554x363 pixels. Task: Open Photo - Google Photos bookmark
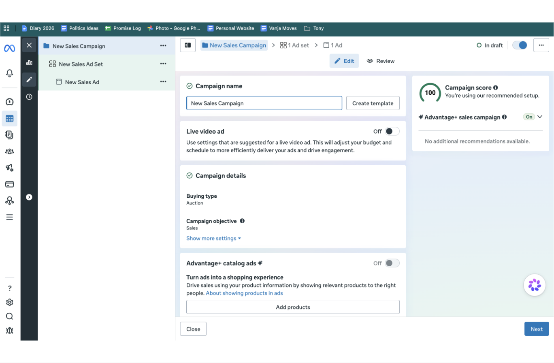(174, 28)
